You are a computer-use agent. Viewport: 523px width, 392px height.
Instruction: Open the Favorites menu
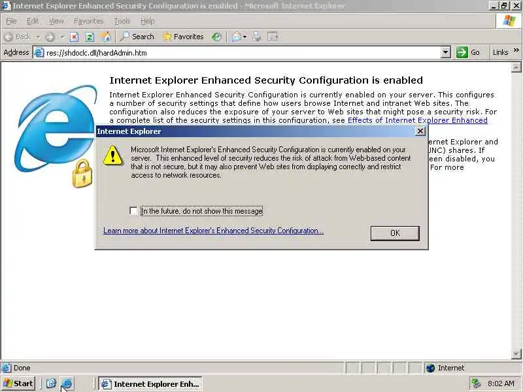coord(89,22)
